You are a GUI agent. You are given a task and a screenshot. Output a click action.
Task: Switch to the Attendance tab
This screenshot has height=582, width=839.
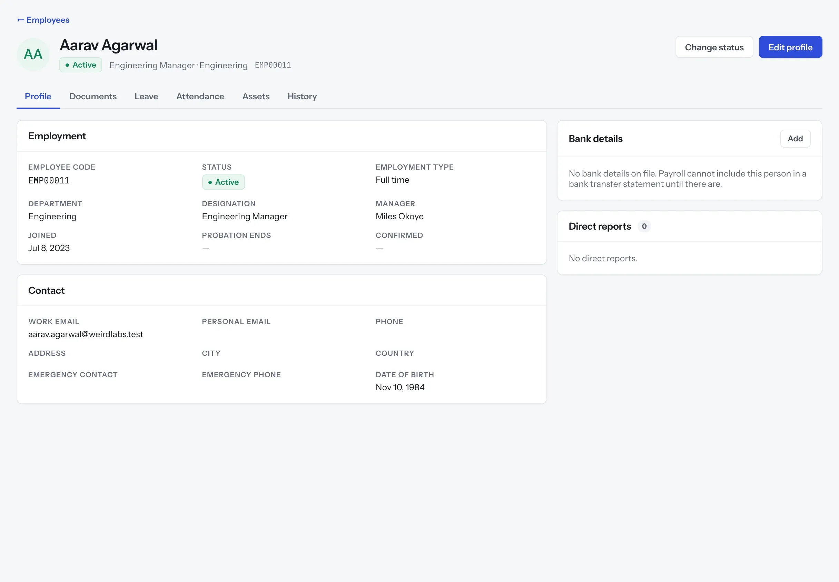[x=200, y=96]
